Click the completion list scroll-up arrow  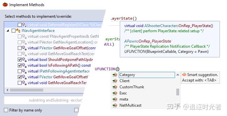[178, 75]
